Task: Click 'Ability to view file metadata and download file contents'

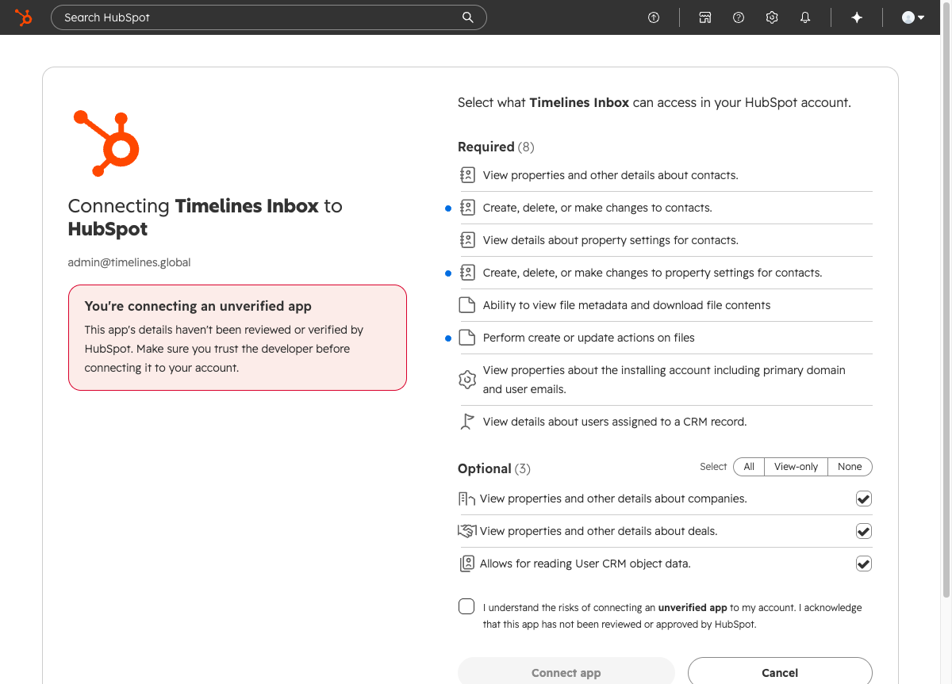Action: (627, 305)
